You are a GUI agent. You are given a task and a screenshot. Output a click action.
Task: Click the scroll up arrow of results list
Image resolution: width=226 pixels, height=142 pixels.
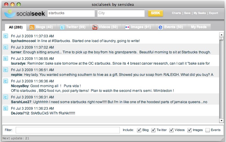(x=221, y=35)
